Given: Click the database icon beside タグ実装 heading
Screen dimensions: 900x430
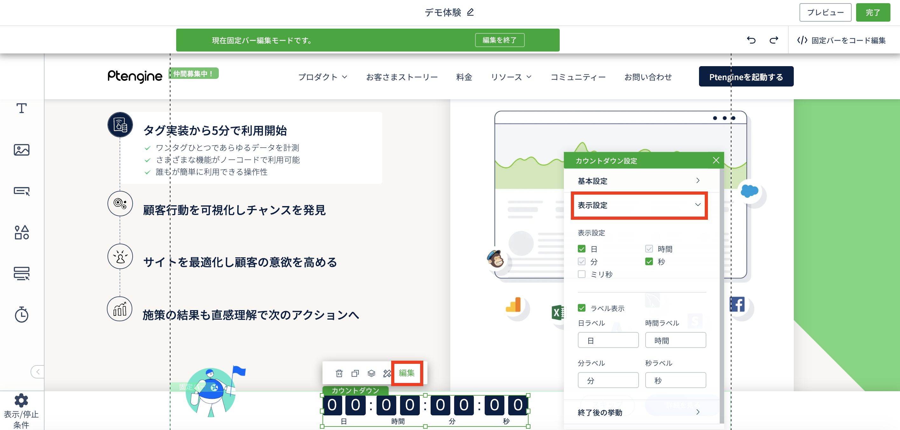Looking at the screenshot, I should coord(120,125).
